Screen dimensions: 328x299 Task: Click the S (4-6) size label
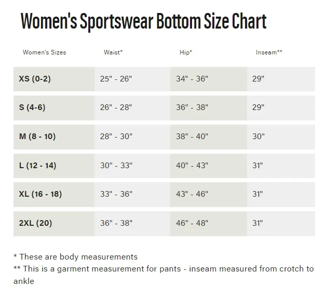(x=32, y=107)
